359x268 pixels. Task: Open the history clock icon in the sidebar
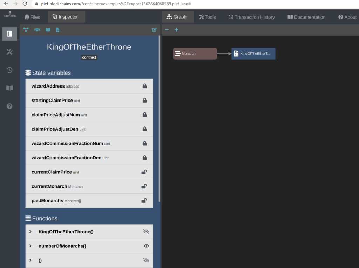tap(9, 70)
